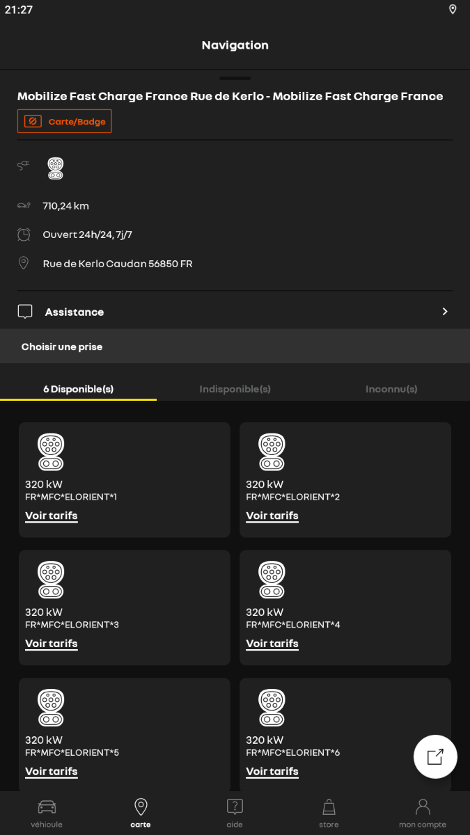Tap the location icon in status bar
Image resolution: width=470 pixels, height=835 pixels.
(453, 10)
